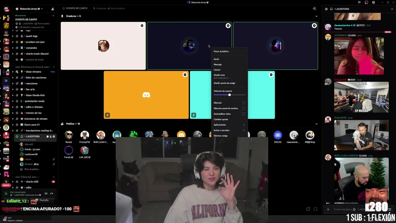The width and height of the screenshot is (396, 223).
Task: Click moderator badge on the cyan speaker tile
Action: coord(271,75)
